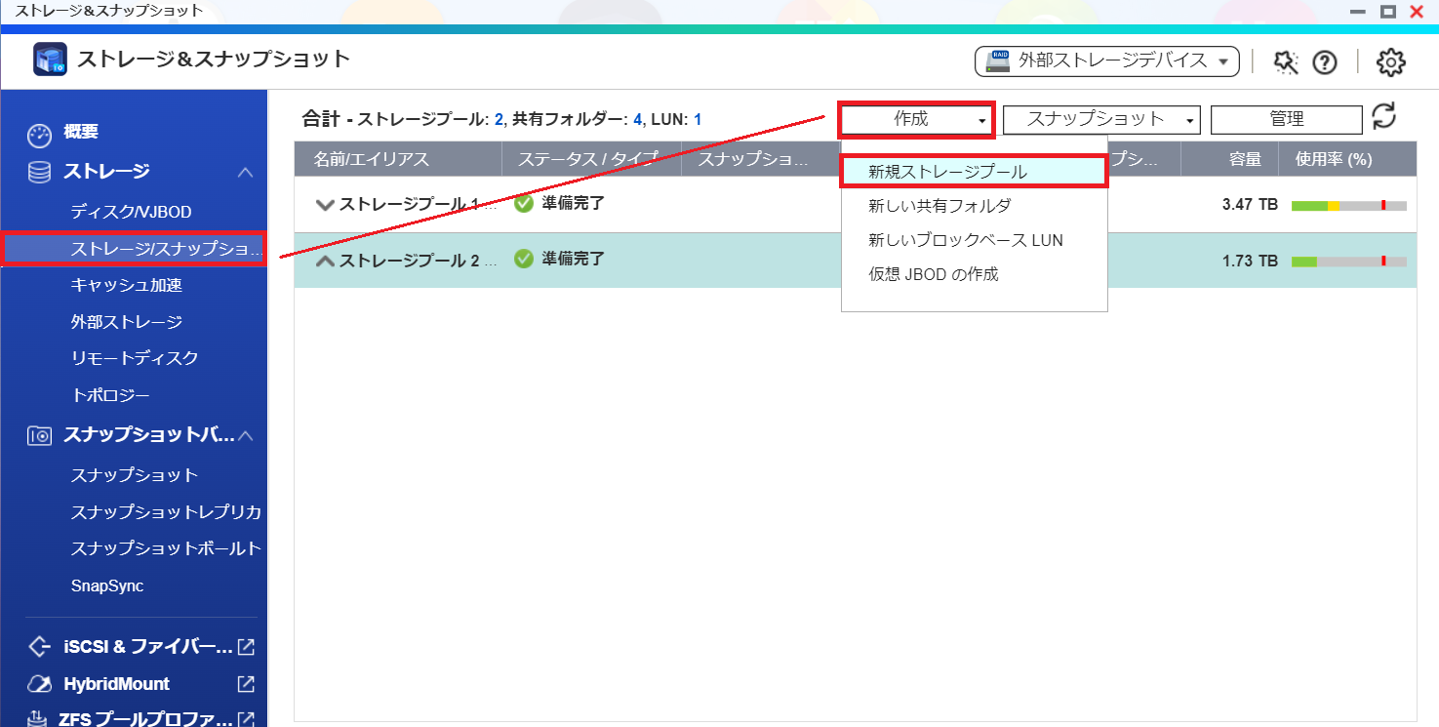This screenshot has width=1439, height=727.
Task: Click the RAID drive icon in 外部ストレージデバイス
Action: (997, 61)
